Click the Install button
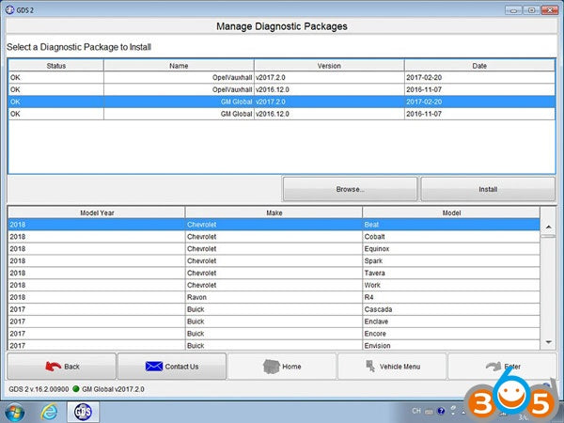This screenshot has height=423, width=564. [x=488, y=189]
